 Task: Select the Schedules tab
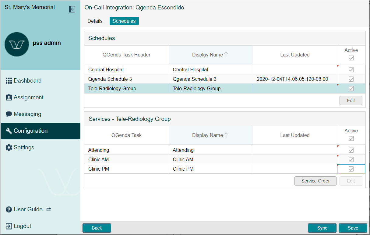click(x=124, y=21)
